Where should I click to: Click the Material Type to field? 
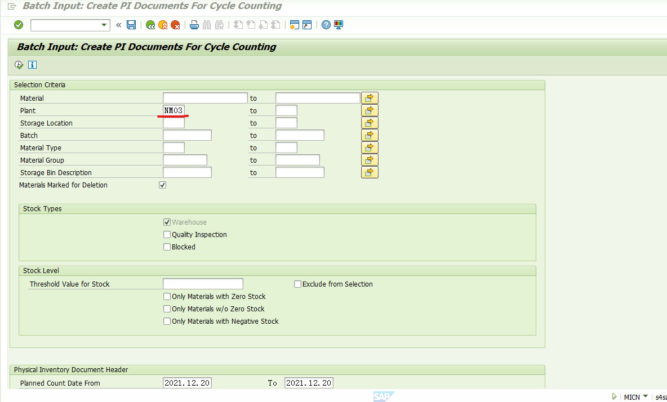[286, 148]
